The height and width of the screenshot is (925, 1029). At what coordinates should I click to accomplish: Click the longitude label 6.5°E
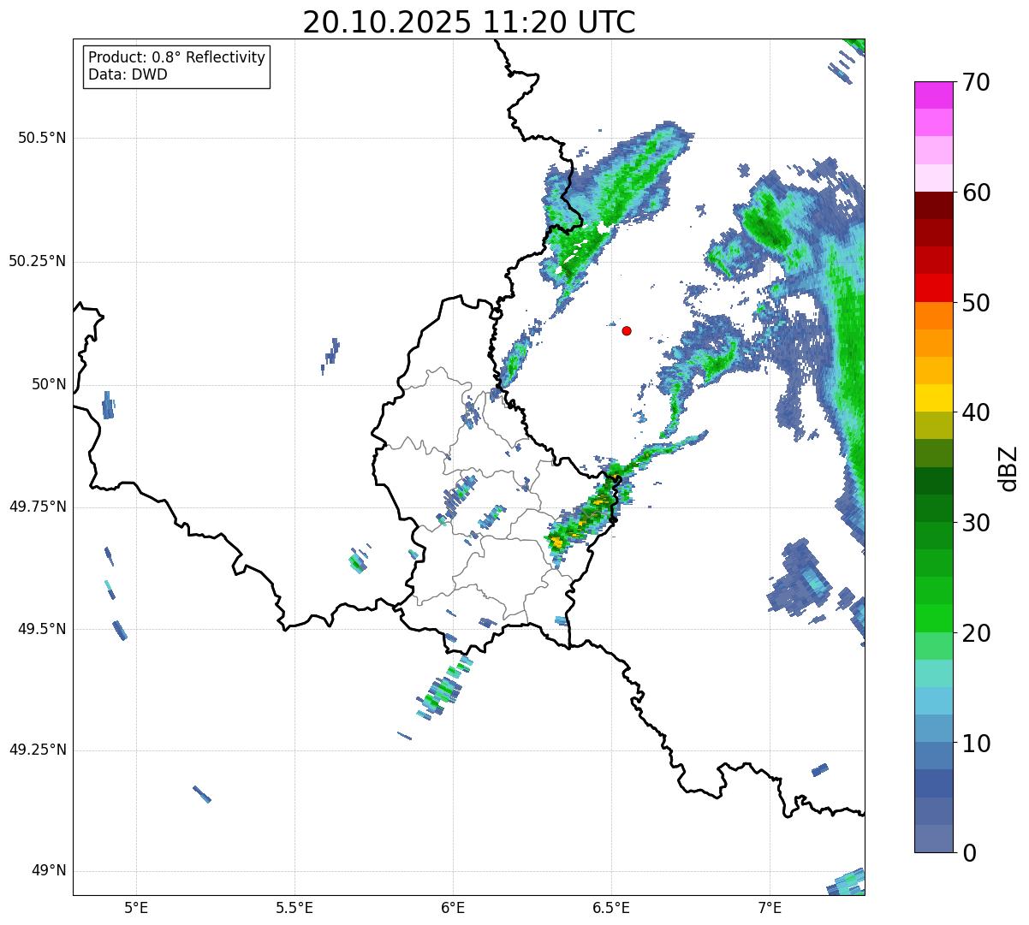[x=612, y=907]
